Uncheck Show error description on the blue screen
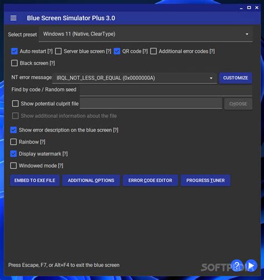 click(13, 130)
